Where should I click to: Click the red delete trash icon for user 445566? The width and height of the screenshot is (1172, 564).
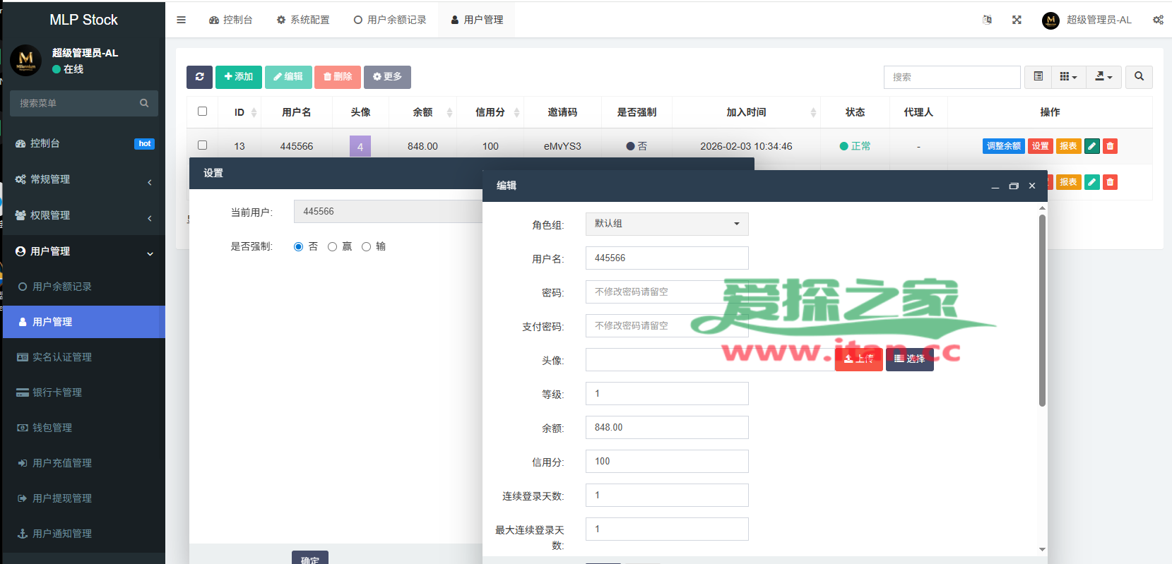1110,146
